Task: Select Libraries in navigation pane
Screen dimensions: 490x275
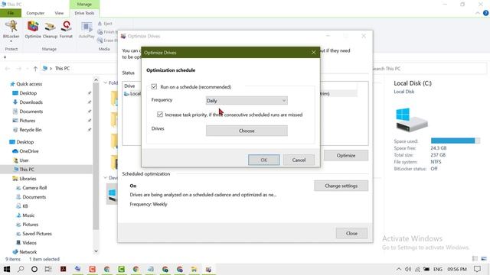Action: point(28,179)
